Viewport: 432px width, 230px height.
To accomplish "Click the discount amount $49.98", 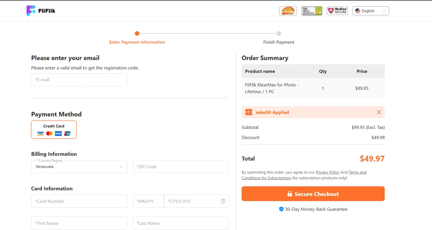I will [x=378, y=138].
